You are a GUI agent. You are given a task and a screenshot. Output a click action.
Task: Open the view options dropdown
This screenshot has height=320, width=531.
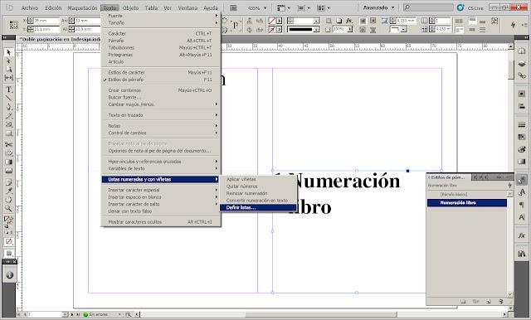(284, 7)
